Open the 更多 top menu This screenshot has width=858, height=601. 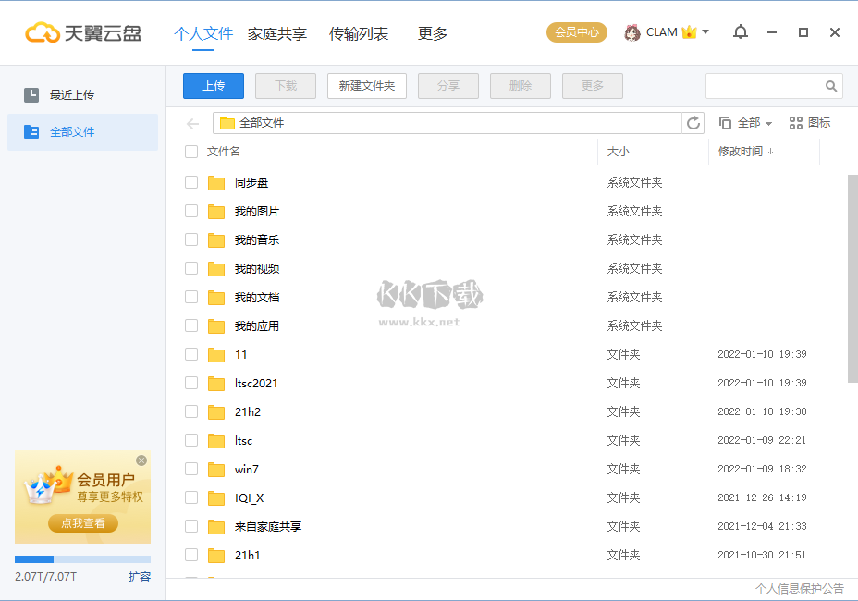(x=433, y=33)
